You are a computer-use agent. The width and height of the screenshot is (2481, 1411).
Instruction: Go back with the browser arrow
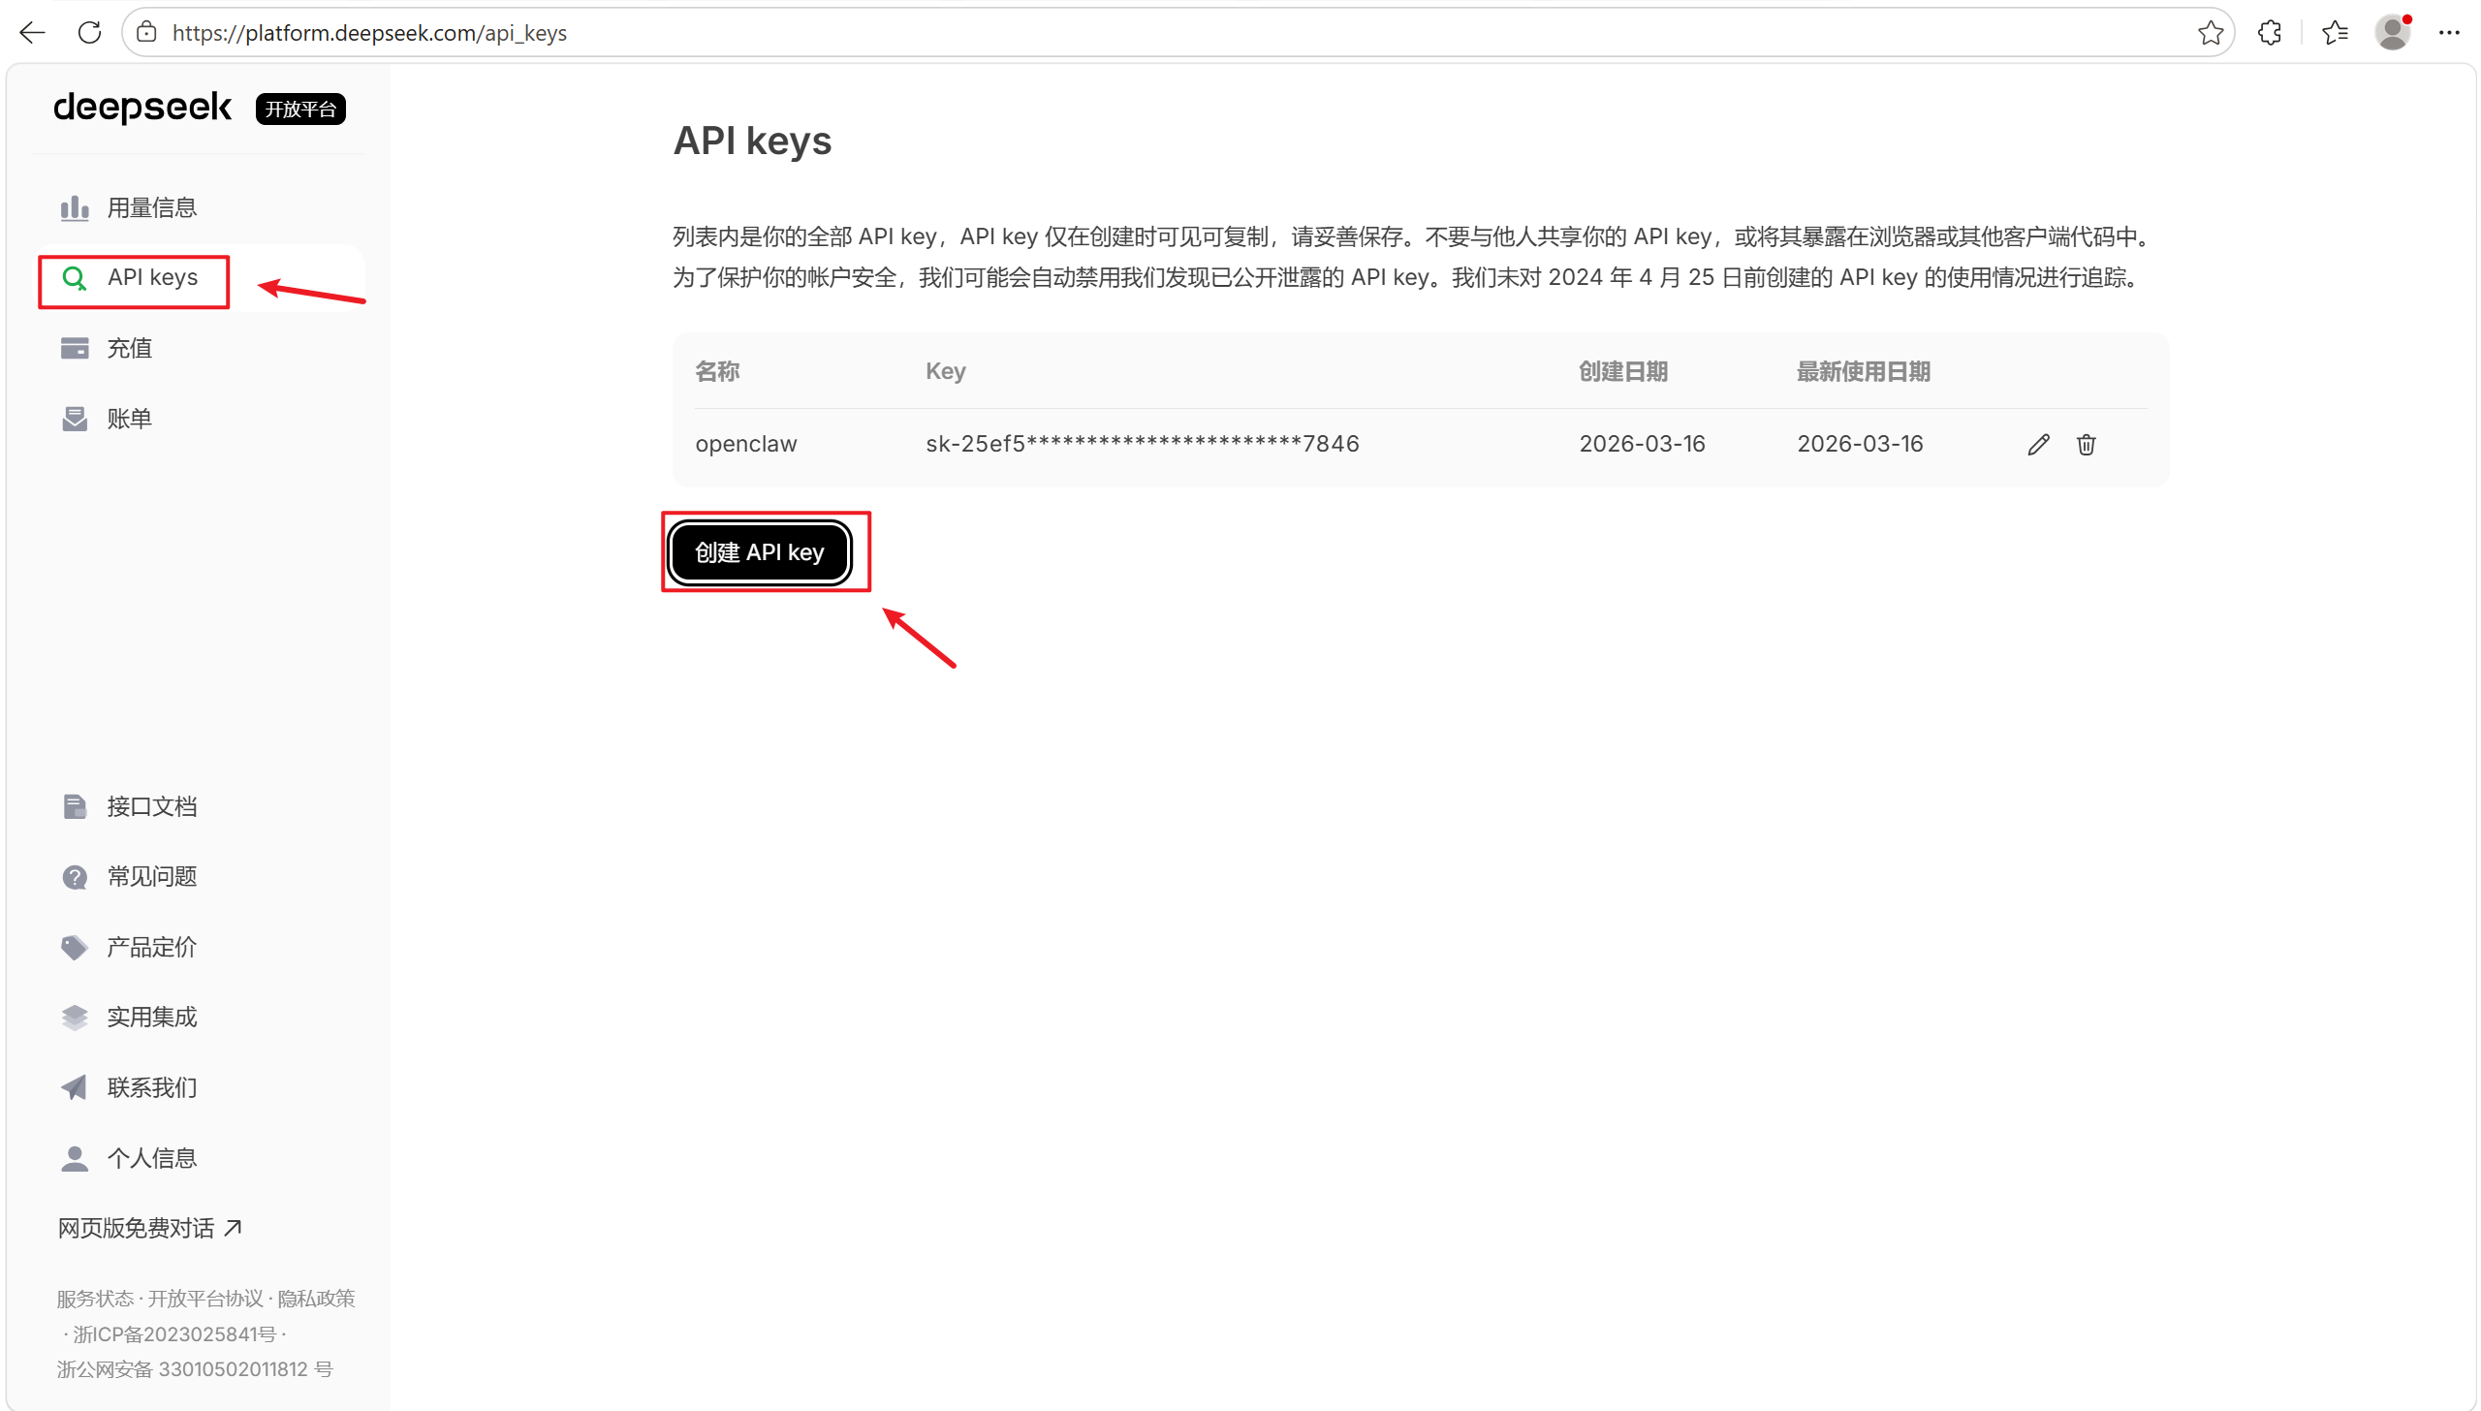pos(32,33)
